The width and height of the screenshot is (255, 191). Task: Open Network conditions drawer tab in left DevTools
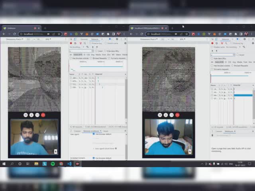click(x=92, y=131)
